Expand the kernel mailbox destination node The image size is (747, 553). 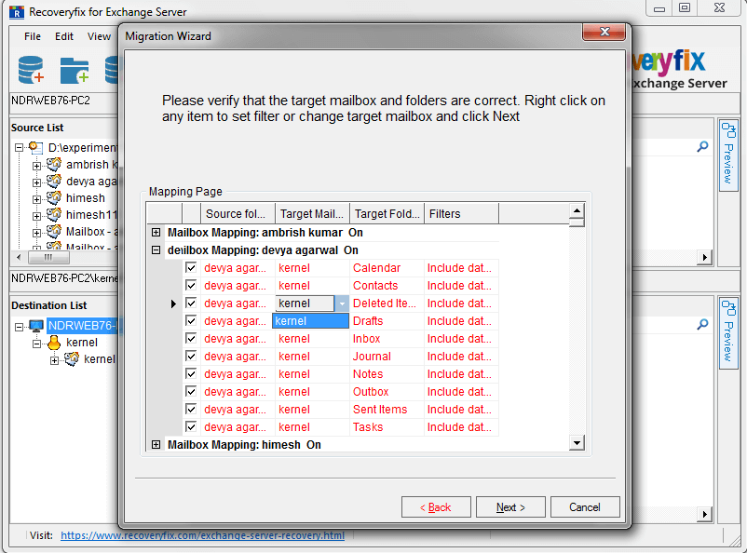(54, 360)
